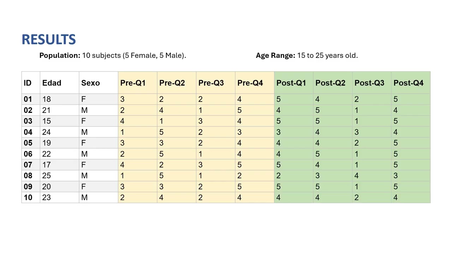Select the Pre-Q3 header cell
This screenshot has height=254, width=452.
[216, 83]
